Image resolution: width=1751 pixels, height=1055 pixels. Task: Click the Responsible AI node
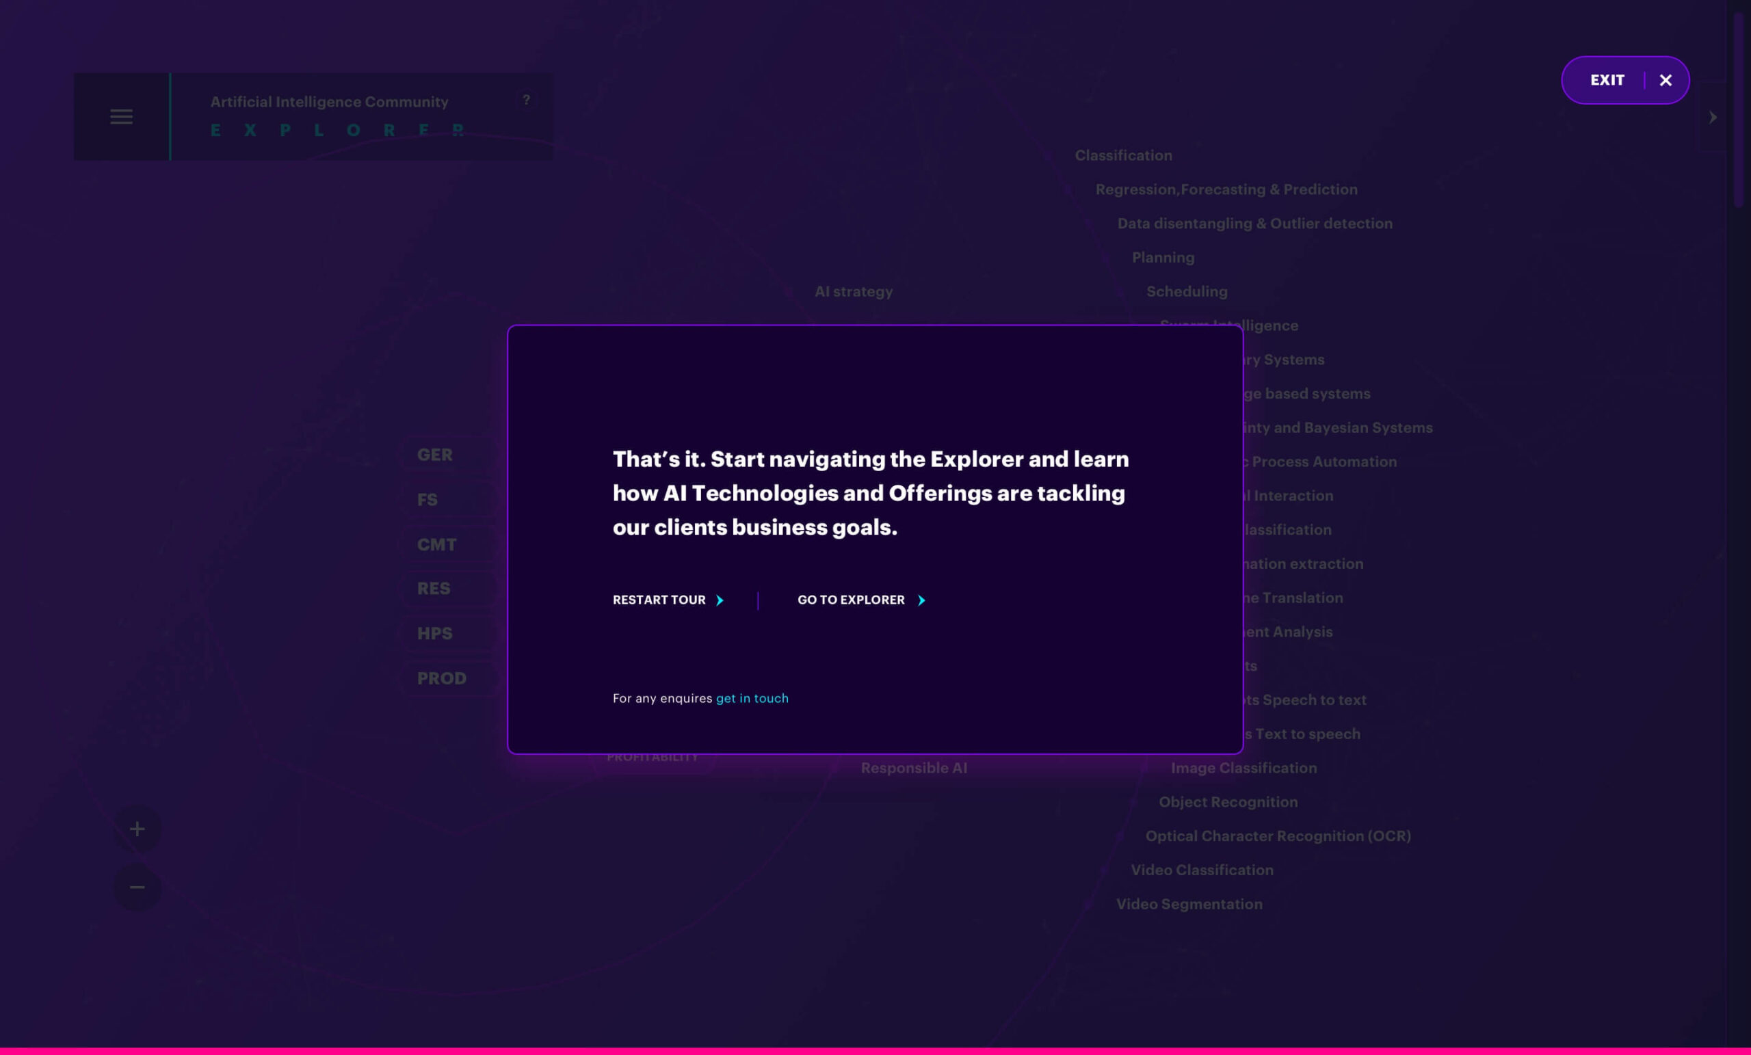[x=913, y=768]
